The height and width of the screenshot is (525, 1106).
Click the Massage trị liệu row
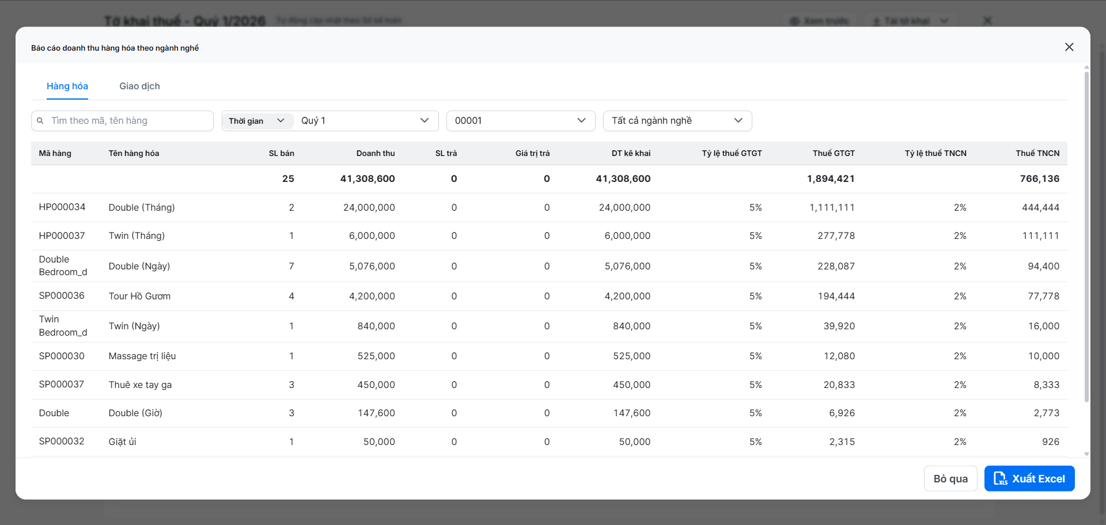point(142,356)
